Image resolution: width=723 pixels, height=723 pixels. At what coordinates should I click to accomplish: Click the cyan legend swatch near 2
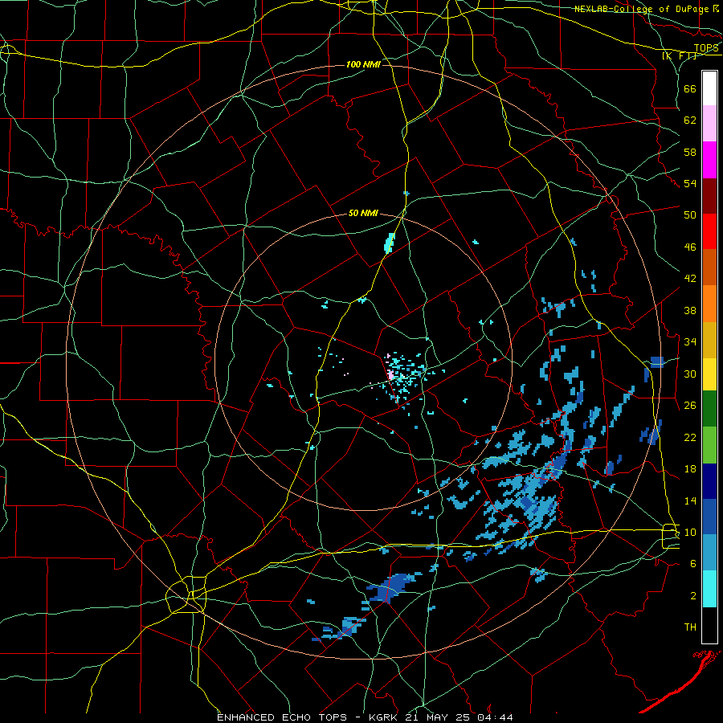709,589
